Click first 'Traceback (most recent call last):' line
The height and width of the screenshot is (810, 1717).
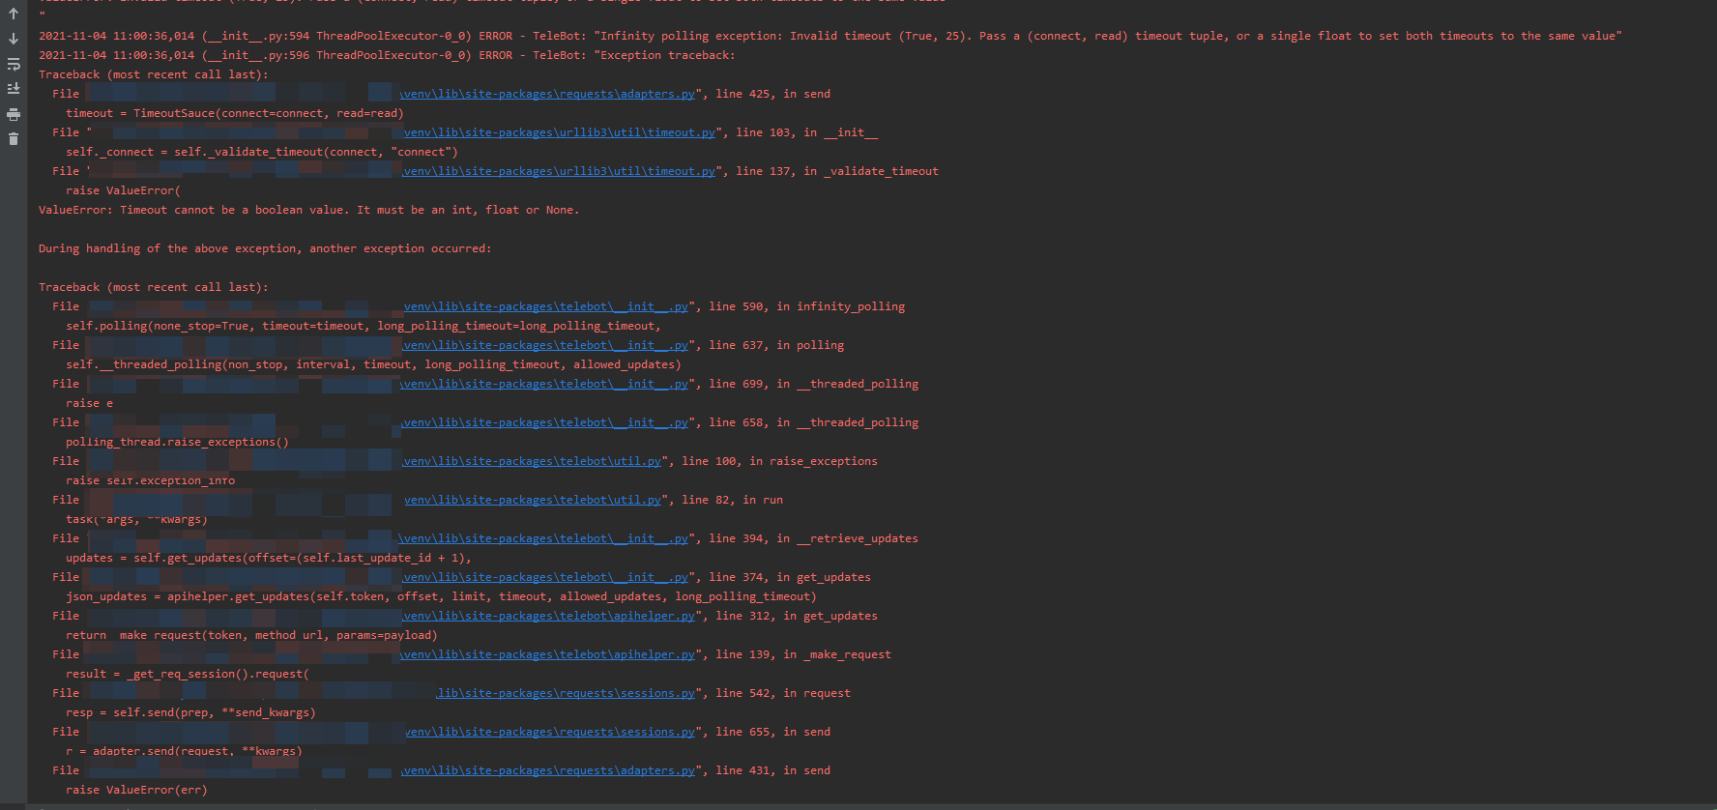154,74
